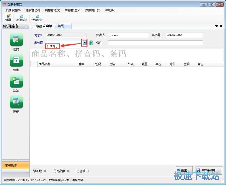Open the 帮助(H) menu
The width and height of the screenshot is (226, 185).
click(x=110, y=10)
